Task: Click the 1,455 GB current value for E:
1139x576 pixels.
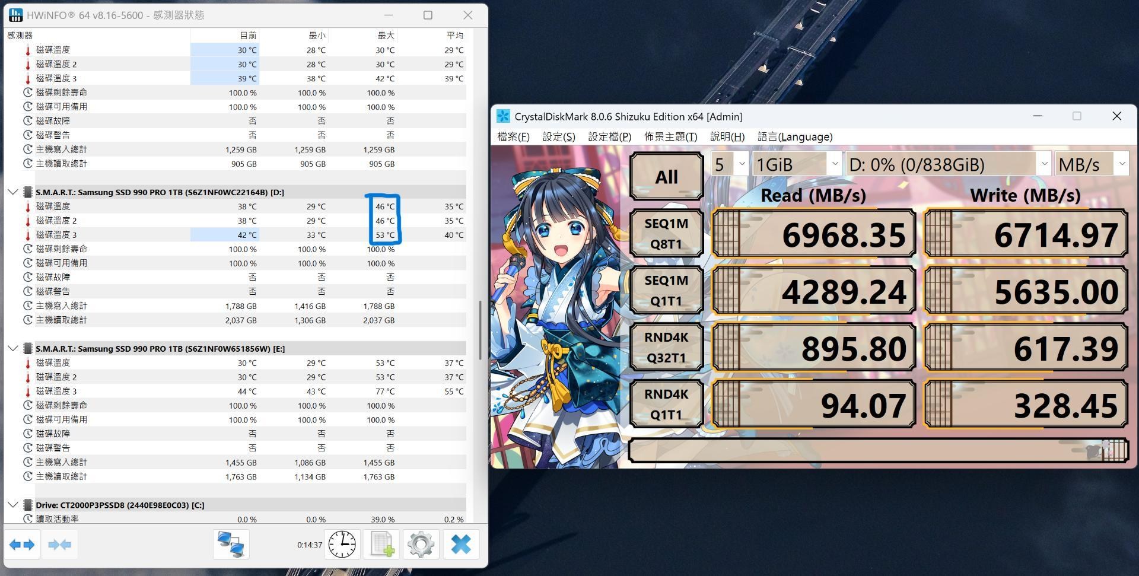Action: pyautogui.click(x=241, y=463)
